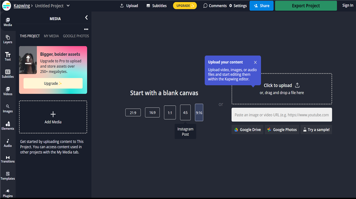Select the 9:16 canvas ratio
356x199 pixels.
click(x=199, y=113)
